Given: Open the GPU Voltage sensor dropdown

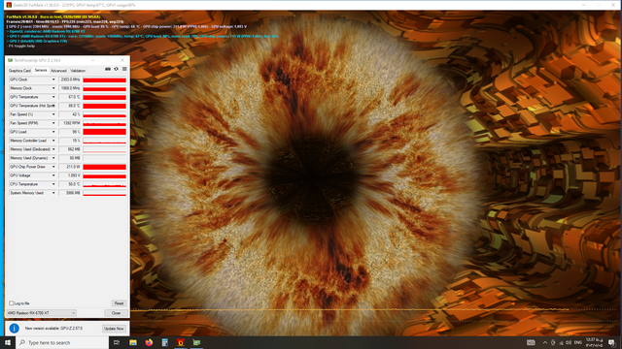Looking at the screenshot, I should point(53,175).
